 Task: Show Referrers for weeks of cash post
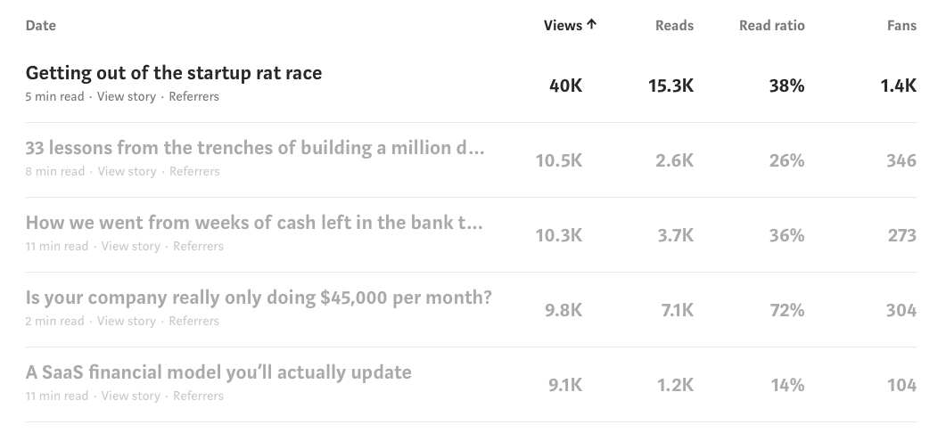coord(198,246)
